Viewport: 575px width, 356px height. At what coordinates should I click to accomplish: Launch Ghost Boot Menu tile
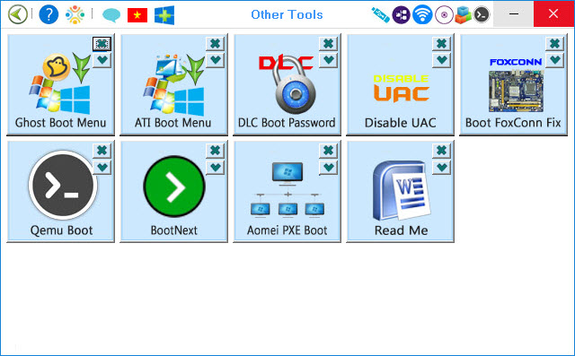point(60,84)
